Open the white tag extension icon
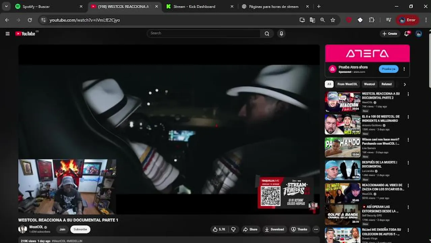This screenshot has width=431, height=243. [360, 20]
